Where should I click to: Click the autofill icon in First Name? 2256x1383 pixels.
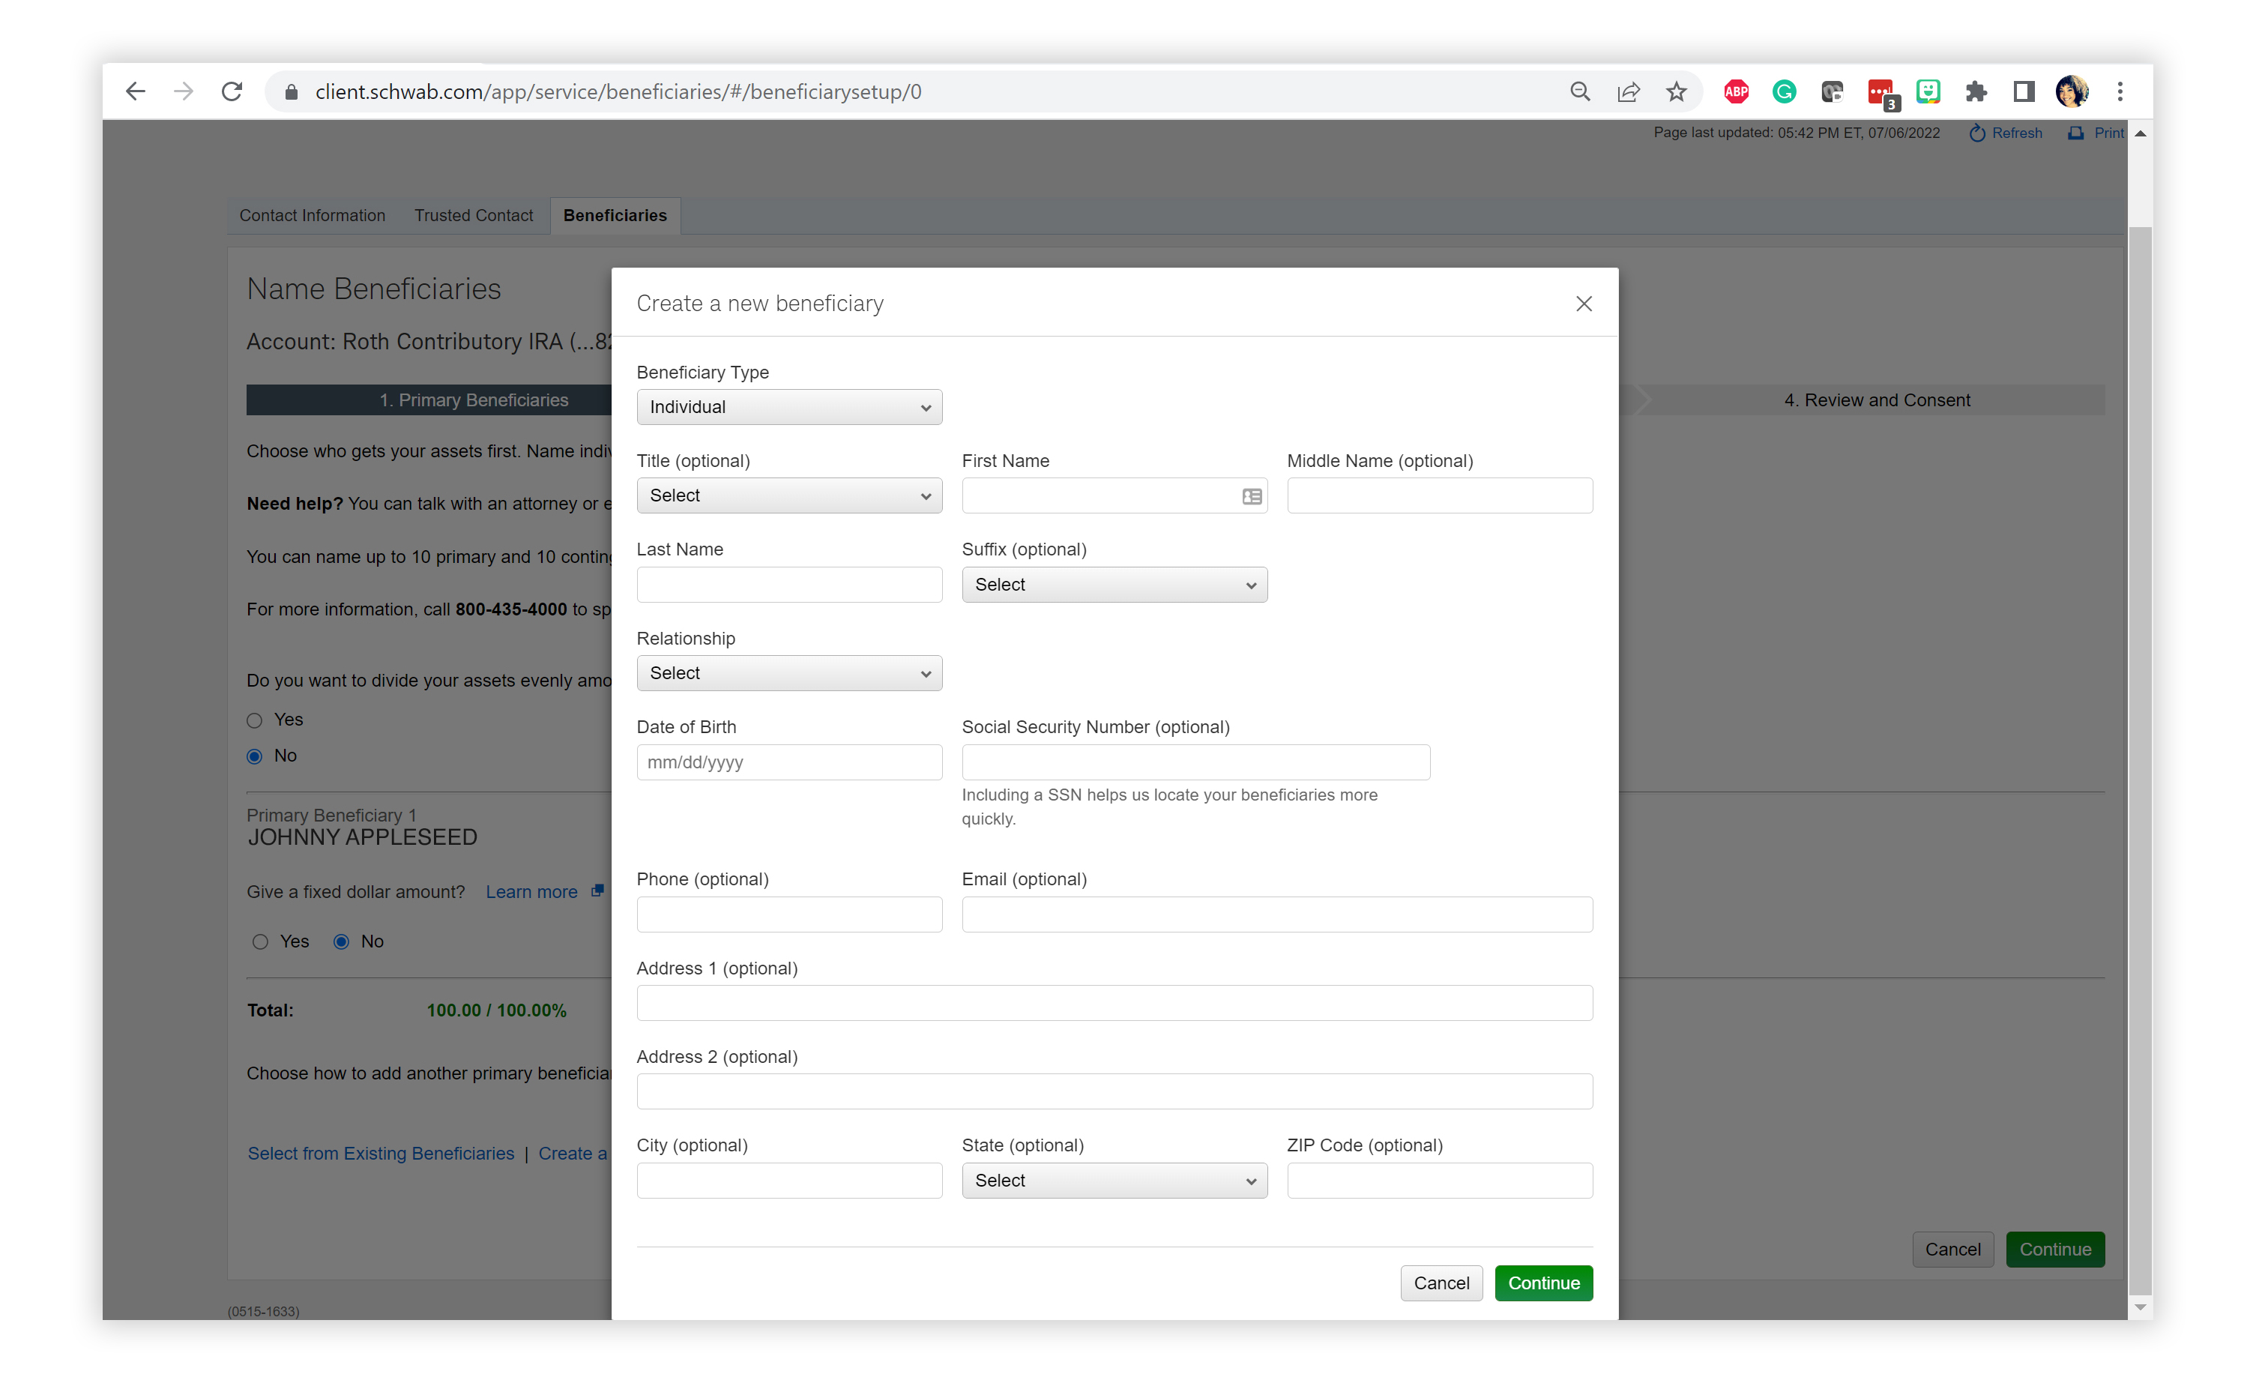[1252, 496]
